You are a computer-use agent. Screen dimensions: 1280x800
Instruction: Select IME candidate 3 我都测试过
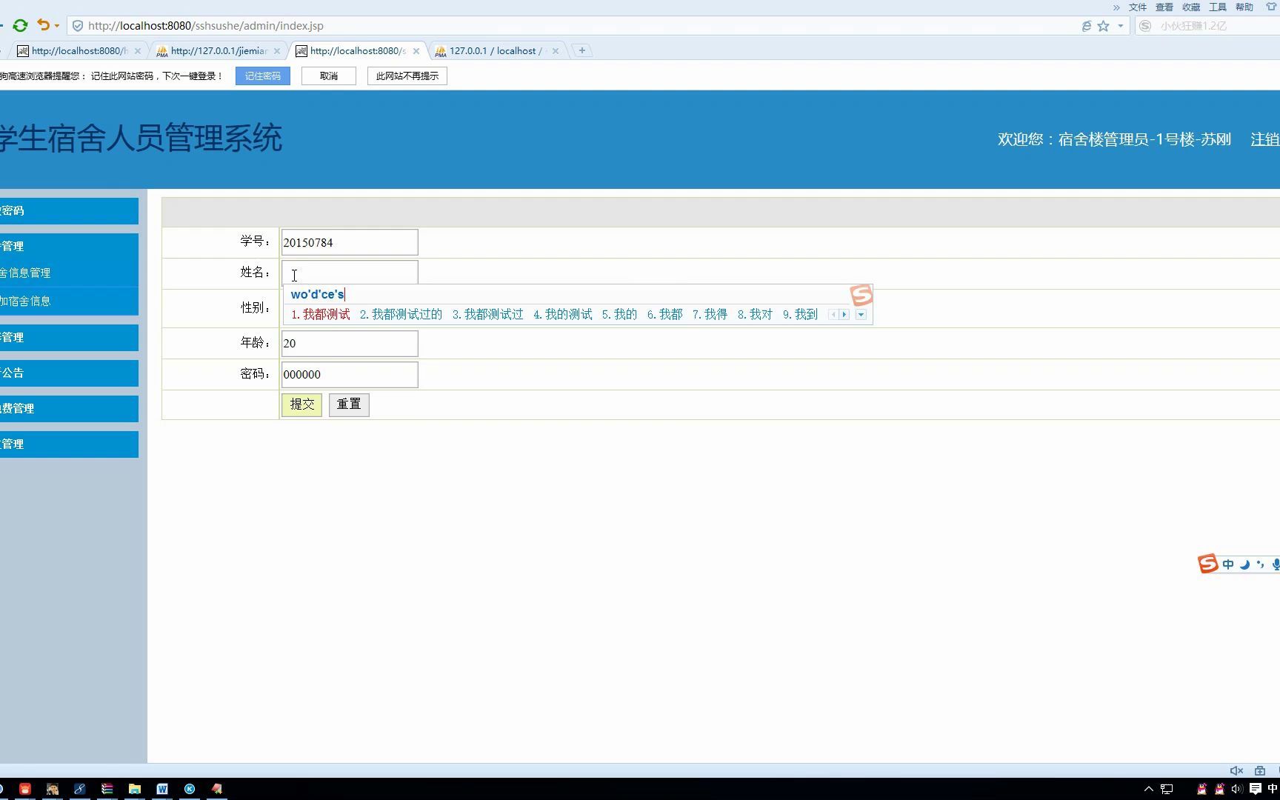tap(487, 315)
